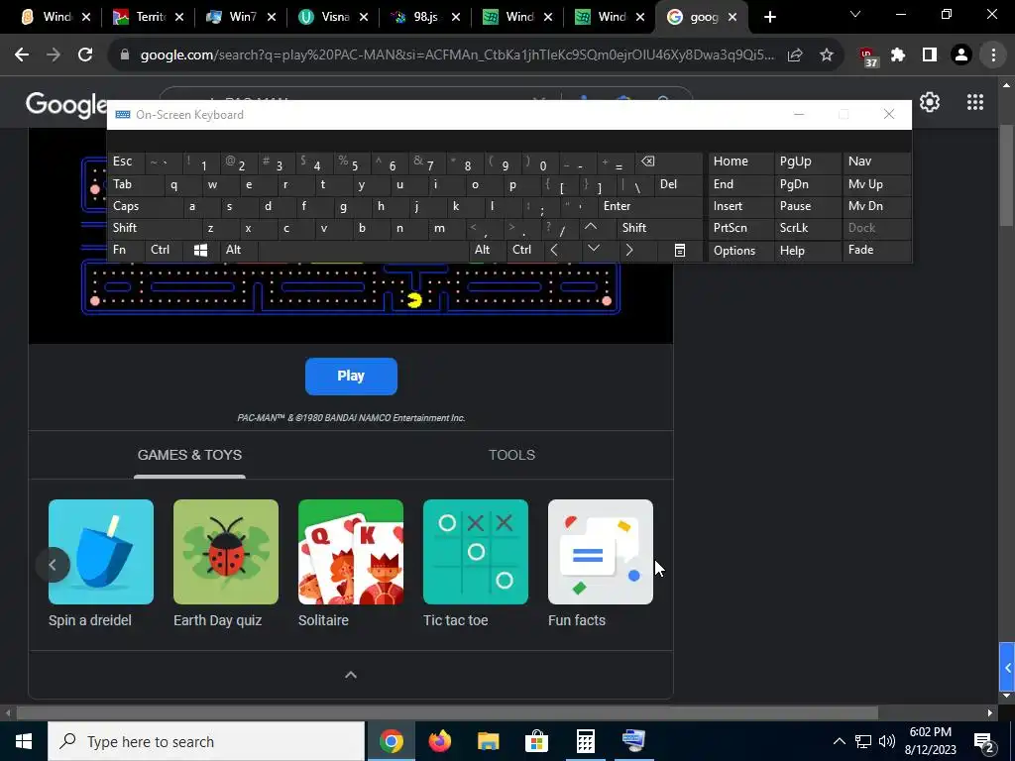Open Microsoft Store from the taskbar
The image size is (1015, 761).
[x=536, y=740]
